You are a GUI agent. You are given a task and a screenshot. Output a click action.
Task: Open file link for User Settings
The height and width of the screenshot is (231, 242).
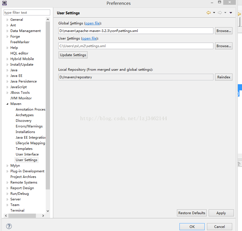(x=89, y=38)
